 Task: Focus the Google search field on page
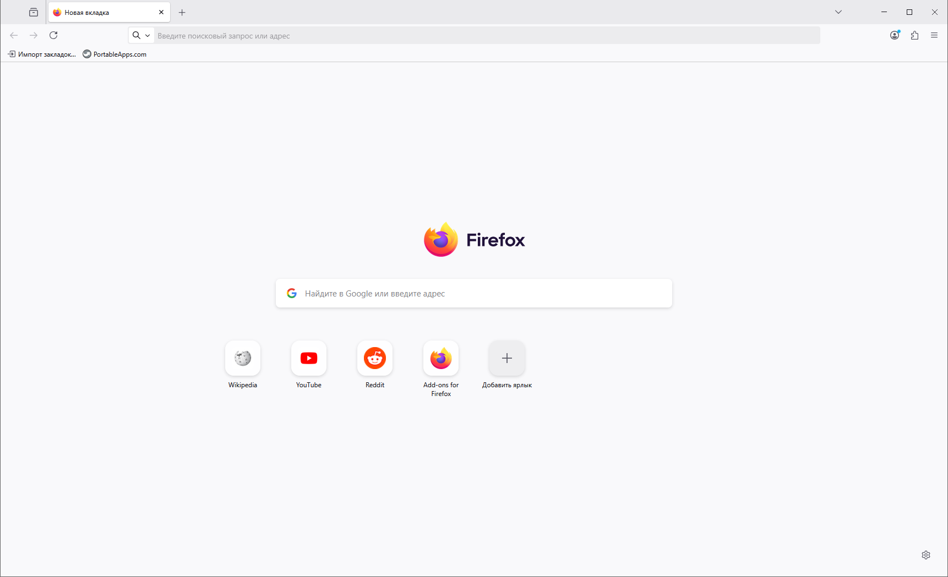click(474, 293)
